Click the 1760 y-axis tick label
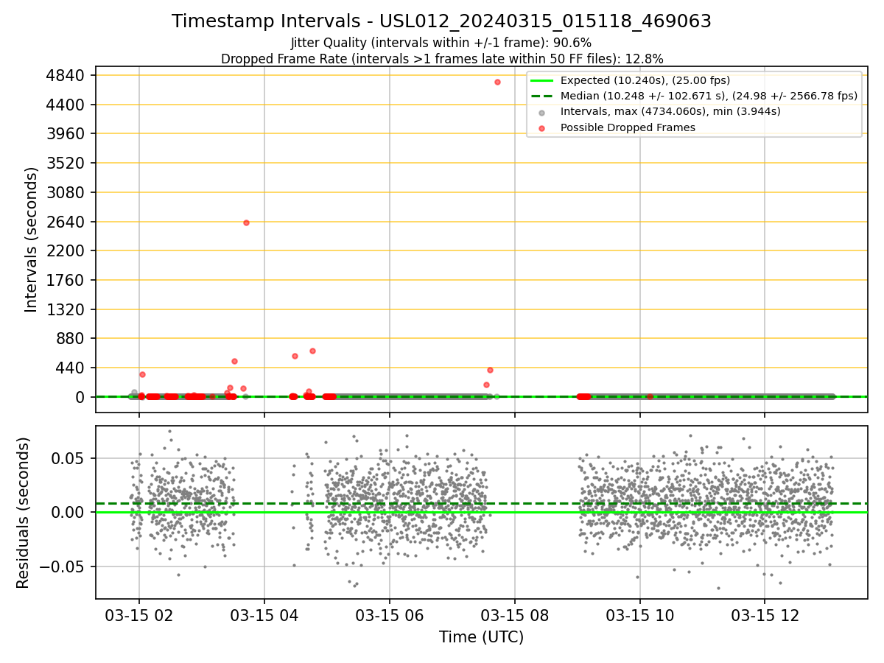This screenshot has width=884, height=663. (x=66, y=280)
